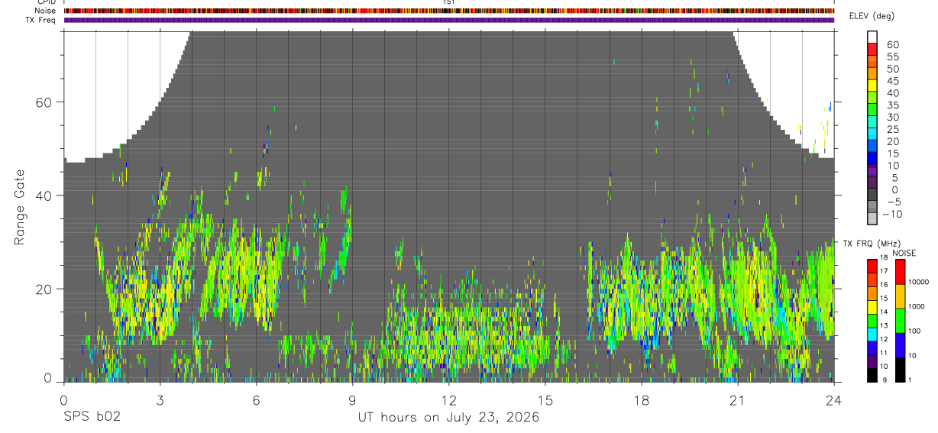
Task: Click the cyan 12 MHz frequency swatch
Action: pos(873,334)
